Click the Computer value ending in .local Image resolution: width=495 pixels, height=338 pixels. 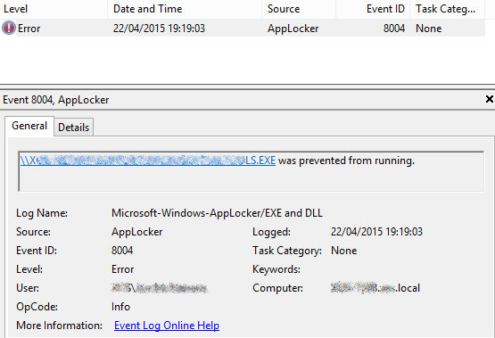coord(375,288)
